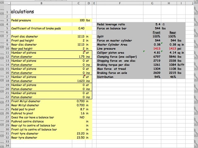Click the front calliper piston area 4.81

[x=157, y=53]
